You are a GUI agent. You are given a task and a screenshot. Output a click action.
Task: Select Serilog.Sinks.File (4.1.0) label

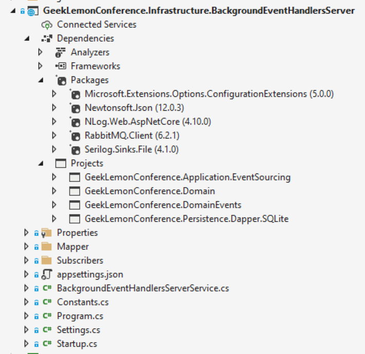tap(132, 150)
